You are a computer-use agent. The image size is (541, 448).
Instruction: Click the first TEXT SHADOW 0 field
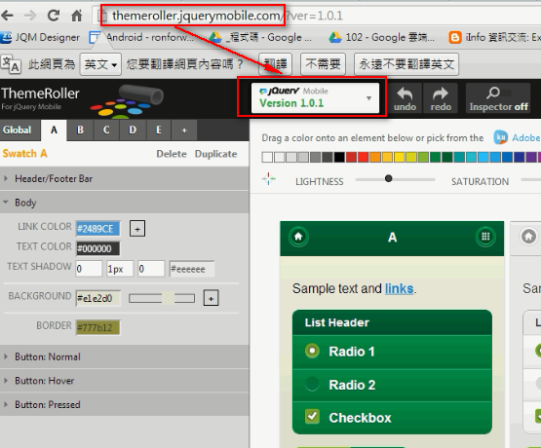click(x=89, y=269)
